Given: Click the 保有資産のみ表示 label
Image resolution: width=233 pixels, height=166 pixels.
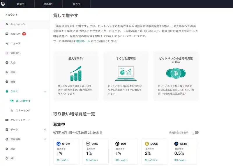Looking at the screenshot, I should [179, 133].
